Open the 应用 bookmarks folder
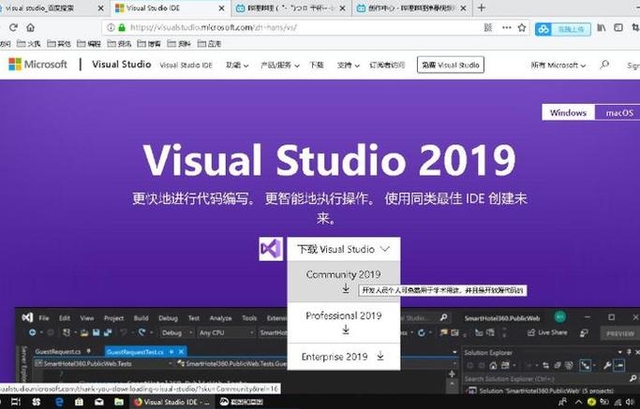Image resolution: width=640 pixels, height=409 pixels. (209, 44)
